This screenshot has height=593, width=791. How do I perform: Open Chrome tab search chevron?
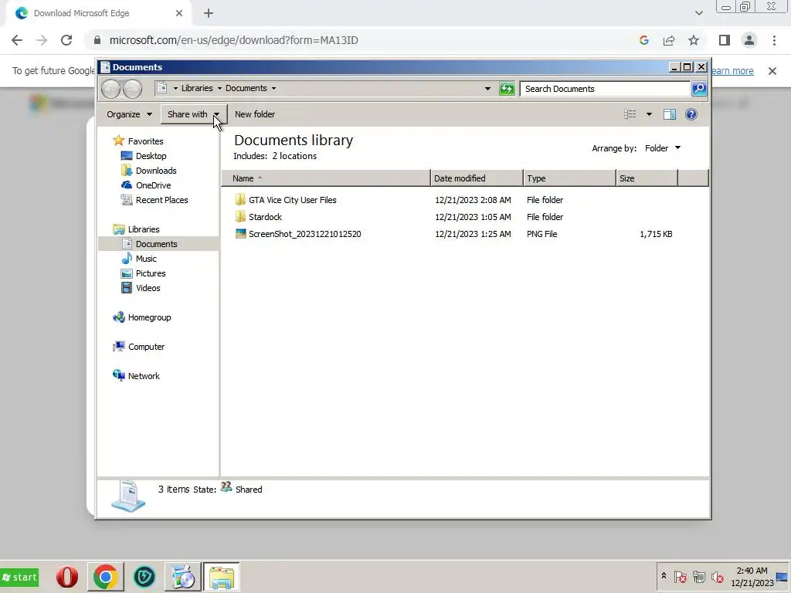pyautogui.click(x=698, y=13)
